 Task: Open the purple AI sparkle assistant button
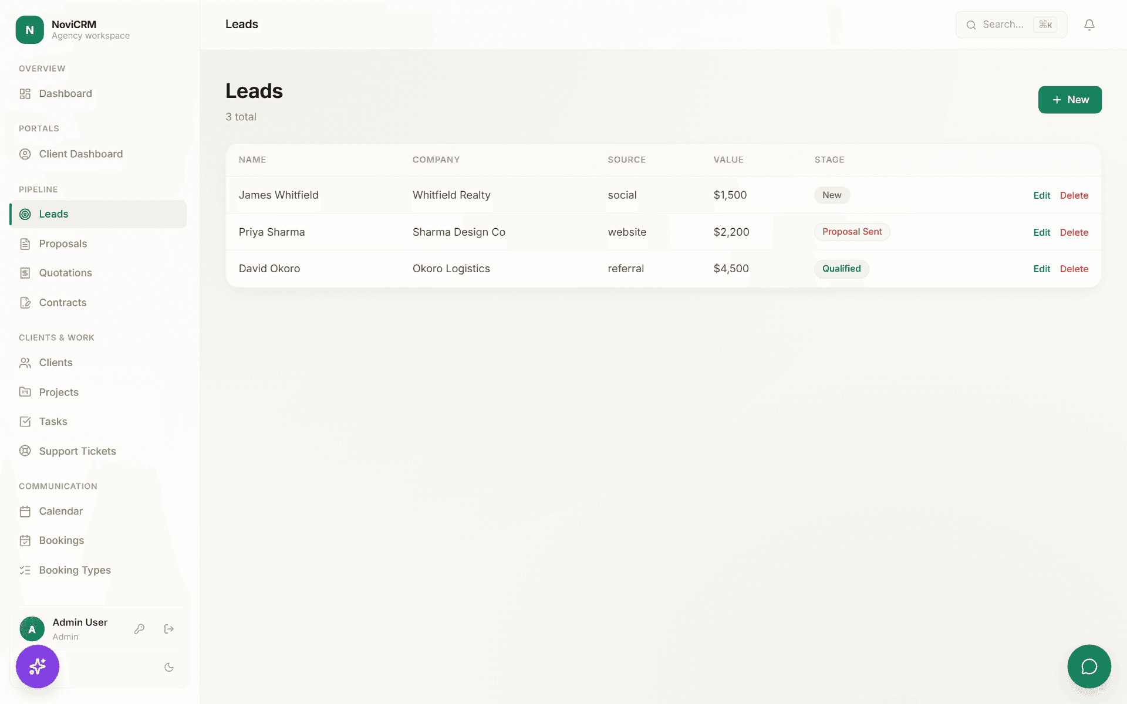[38, 666]
